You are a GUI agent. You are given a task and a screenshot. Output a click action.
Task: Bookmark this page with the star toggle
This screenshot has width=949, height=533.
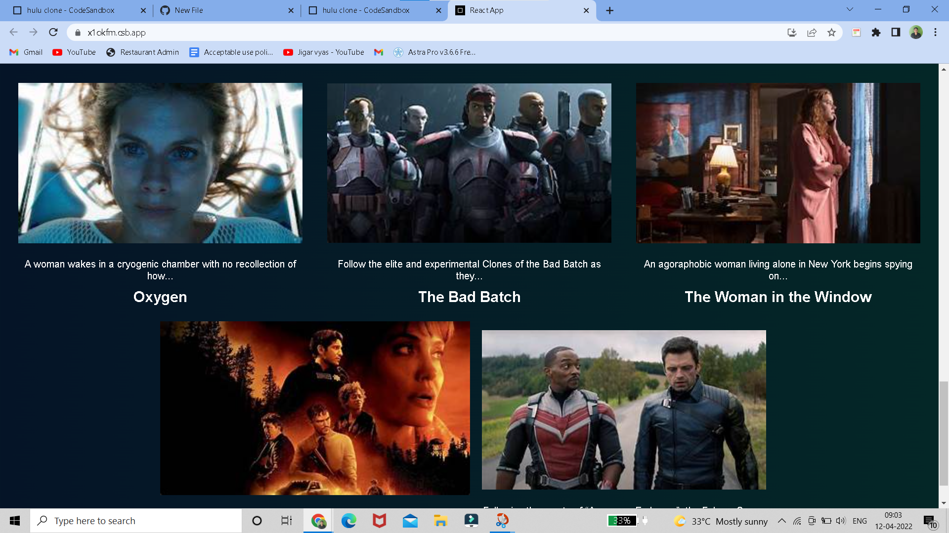click(x=832, y=33)
